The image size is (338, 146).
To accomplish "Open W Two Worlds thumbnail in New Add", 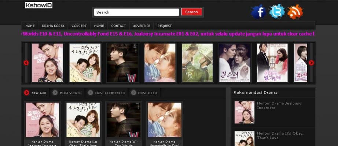I will [x=124, y=120].
